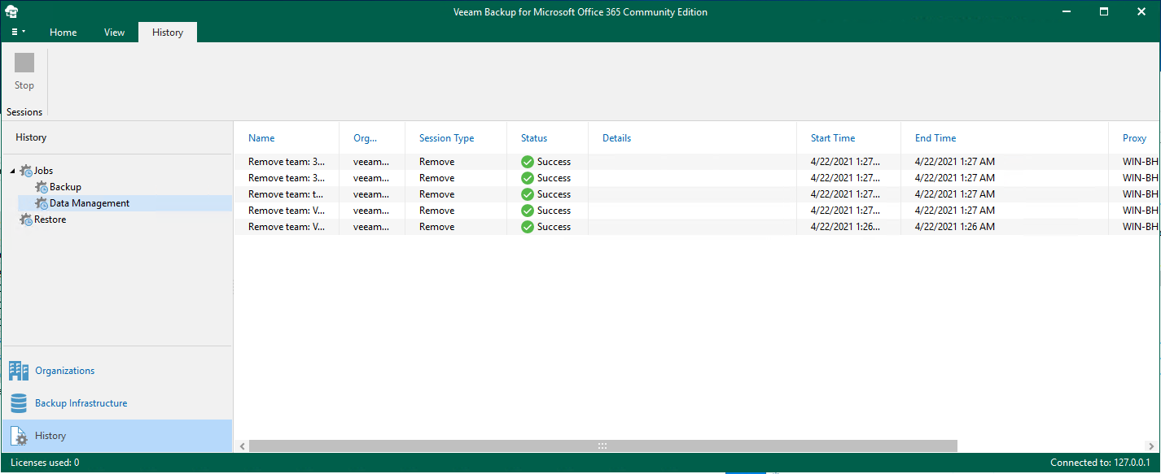
Task: Click the Veeam app icon in title bar
Action: (11, 11)
